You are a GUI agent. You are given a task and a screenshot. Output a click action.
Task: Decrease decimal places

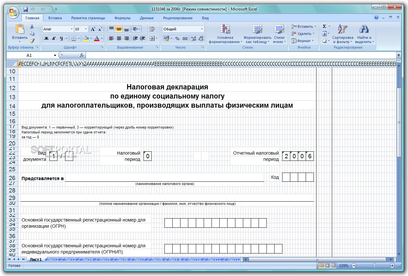(x=201, y=38)
